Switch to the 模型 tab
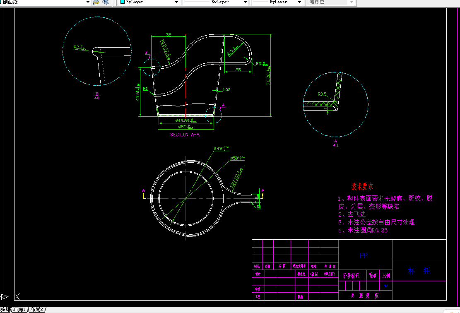 coord(5,309)
